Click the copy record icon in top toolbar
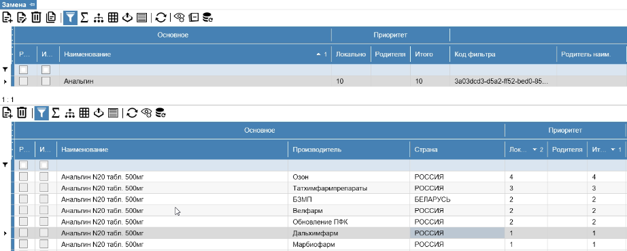The image size is (627, 251). coord(51,18)
